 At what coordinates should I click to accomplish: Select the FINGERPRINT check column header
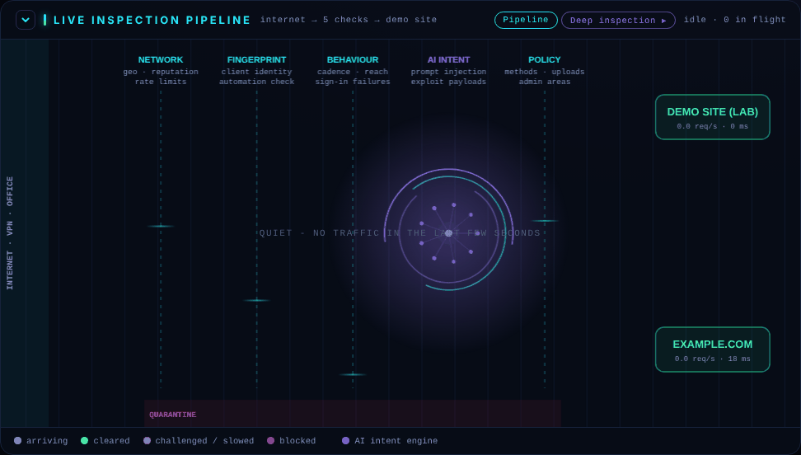[x=256, y=60]
